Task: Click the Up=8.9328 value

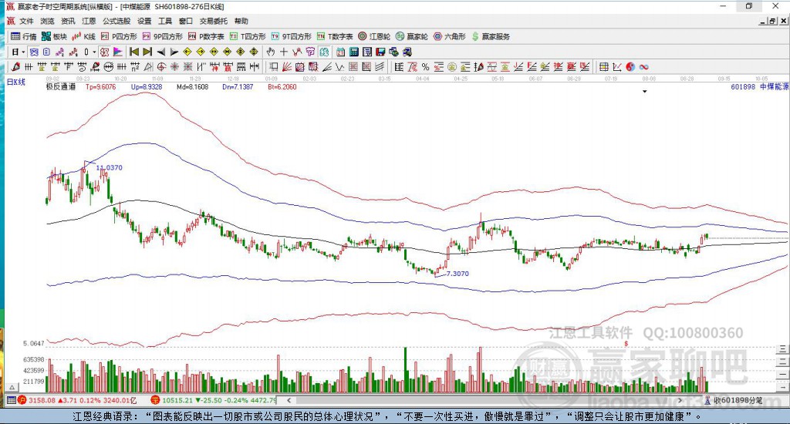Action: tap(147, 86)
